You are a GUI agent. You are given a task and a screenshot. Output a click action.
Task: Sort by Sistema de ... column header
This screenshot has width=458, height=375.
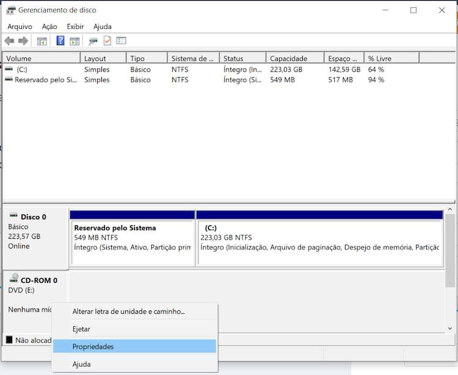pyautogui.click(x=194, y=59)
